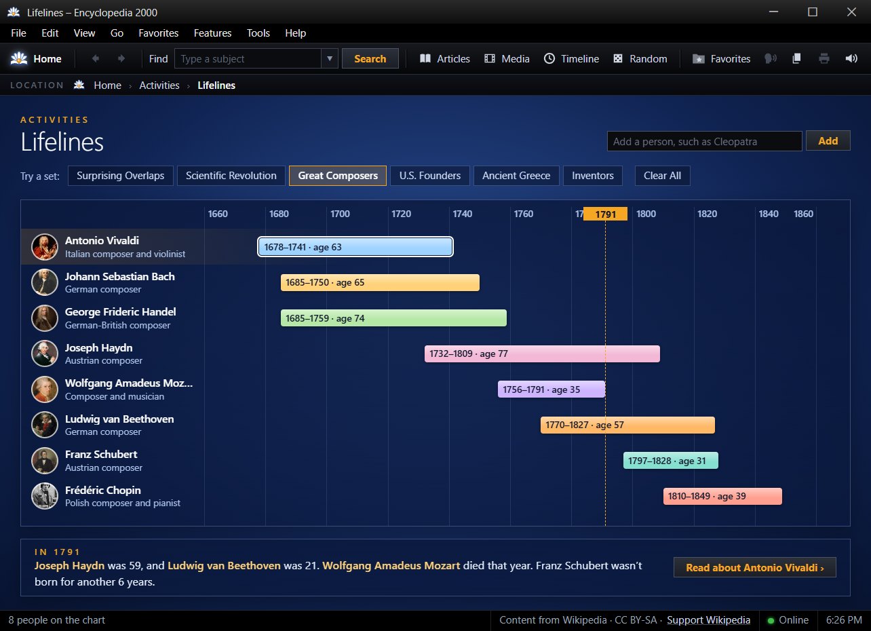Open the File menu
Screen dimensions: 871x631
pos(18,33)
